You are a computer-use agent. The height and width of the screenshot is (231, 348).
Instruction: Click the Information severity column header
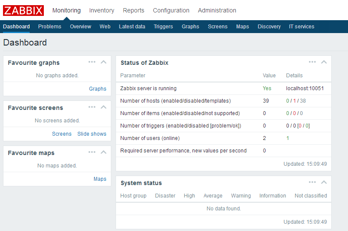pos(272,196)
